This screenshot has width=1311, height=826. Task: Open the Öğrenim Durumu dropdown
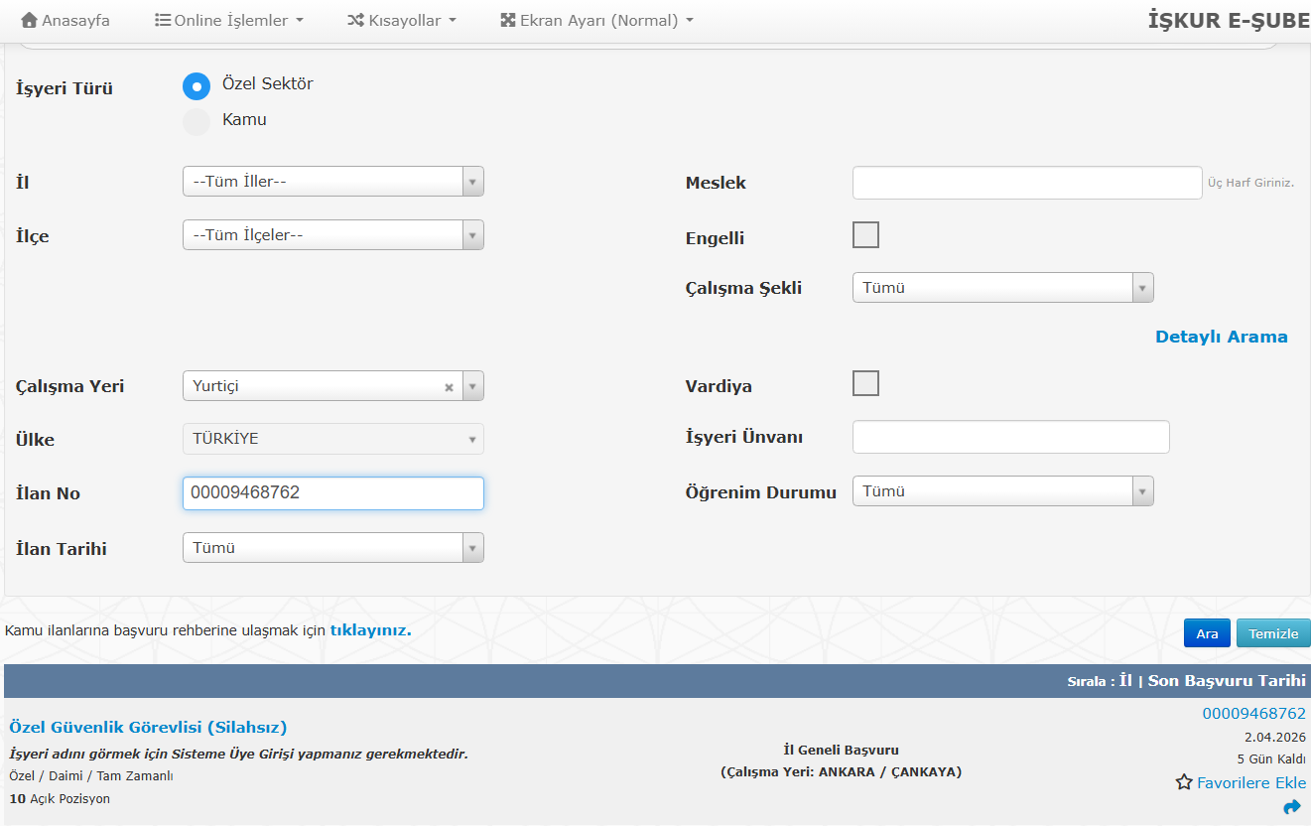click(x=1003, y=491)
